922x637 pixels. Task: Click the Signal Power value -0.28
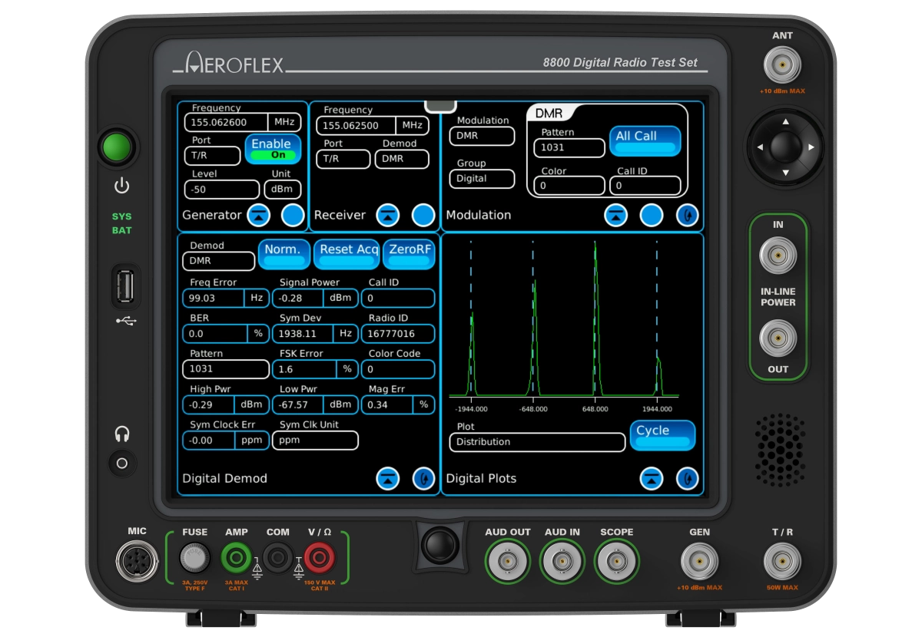click(x=297, y=298)
